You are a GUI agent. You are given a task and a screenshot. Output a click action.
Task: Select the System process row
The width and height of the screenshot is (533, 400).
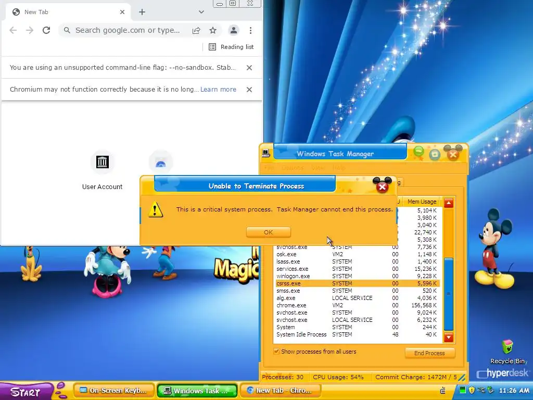(x=357, y=327)
